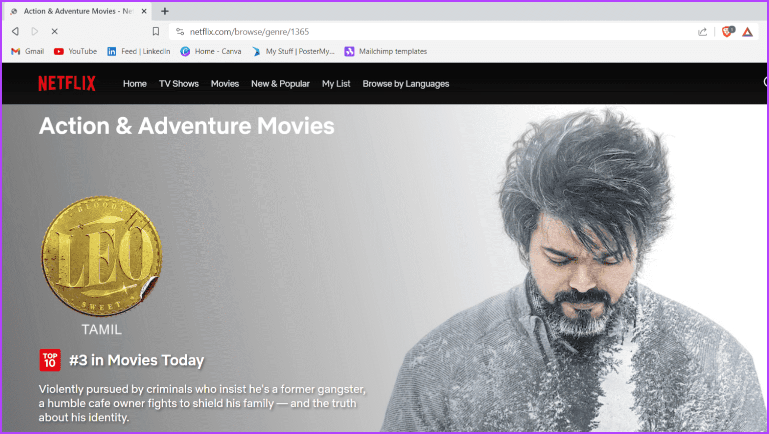This screenshot has width=769, height=434.
Task: Go to Home in Netflix navigation
Action: [135, 84]
